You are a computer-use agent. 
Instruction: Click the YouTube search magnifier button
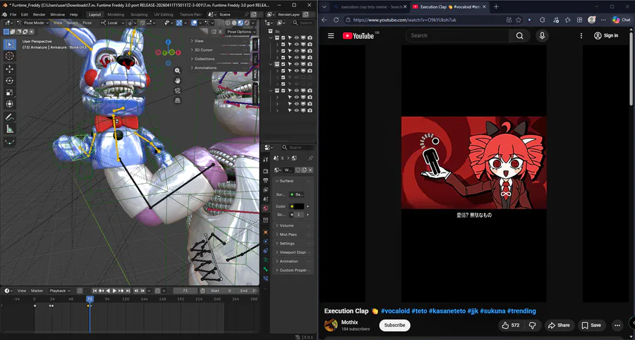[519, 36]
